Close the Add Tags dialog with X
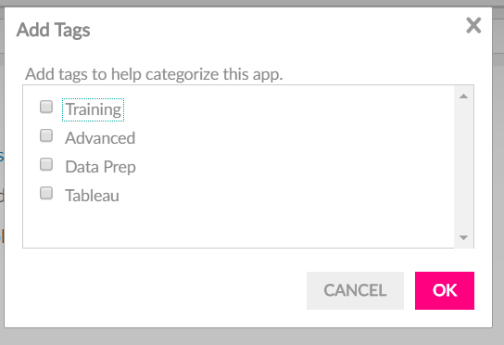This screenshot has height=345, width=504. pos(473,25)
